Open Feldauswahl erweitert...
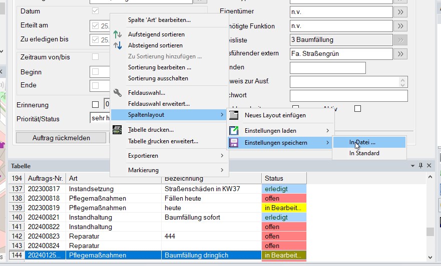This screenshot has width=441, height=266. [169, 104]
